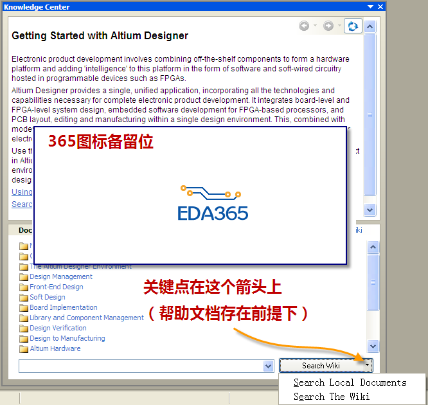
Task: Click the upper pane scroll-down arrow
Action: pyautogui.click(x=370, y=210)
